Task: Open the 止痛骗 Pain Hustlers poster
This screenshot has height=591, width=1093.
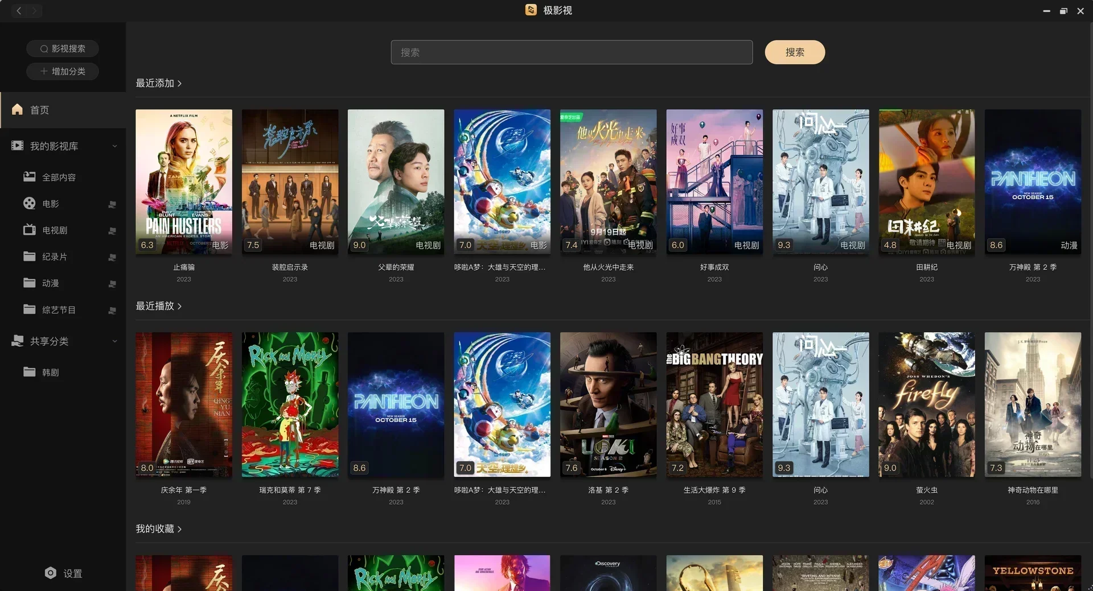Action: click(x=184, y=181)
